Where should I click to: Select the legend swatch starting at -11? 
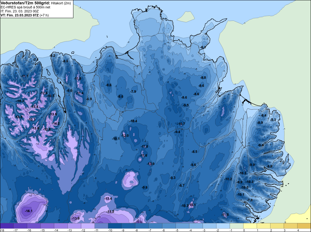(101, 226)
